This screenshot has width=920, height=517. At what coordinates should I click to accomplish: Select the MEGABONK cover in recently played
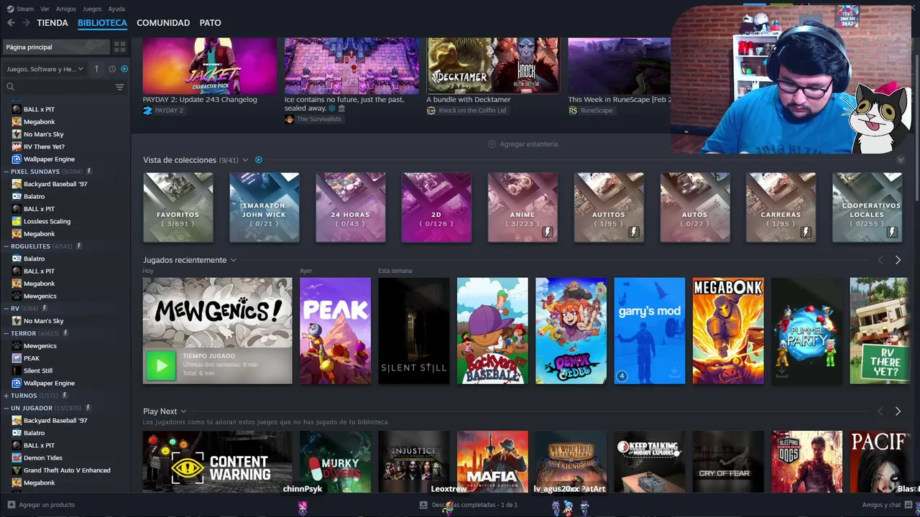[x=728, y=331]
